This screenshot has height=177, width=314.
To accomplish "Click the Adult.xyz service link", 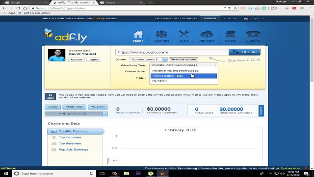I will point(99,19).
